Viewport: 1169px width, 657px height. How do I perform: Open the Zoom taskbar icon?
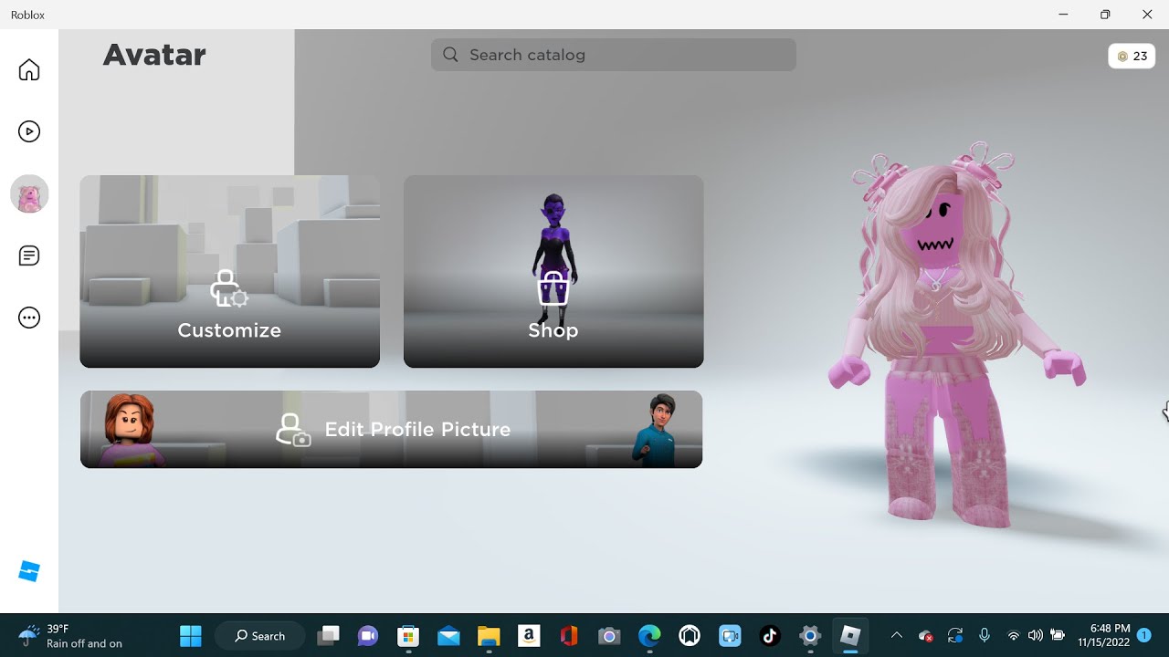point(730,635)
